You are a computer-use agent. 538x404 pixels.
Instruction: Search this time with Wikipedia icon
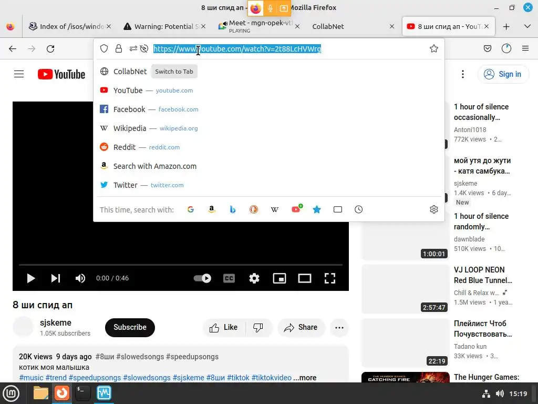(x=274, y=209)
